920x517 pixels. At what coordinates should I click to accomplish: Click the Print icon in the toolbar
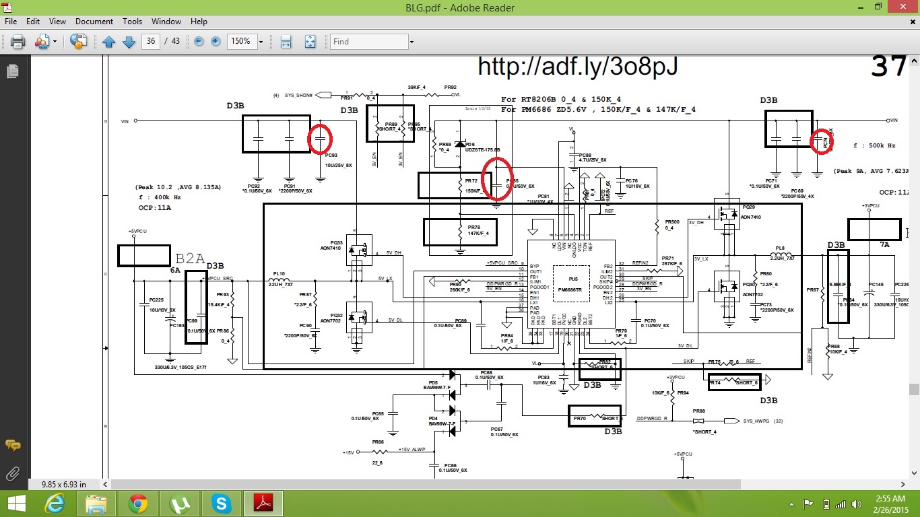click(18, 42)
